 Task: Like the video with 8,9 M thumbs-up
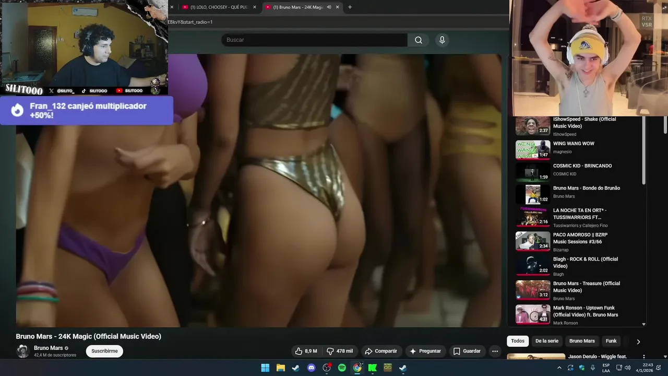click(x=306, y=351)
